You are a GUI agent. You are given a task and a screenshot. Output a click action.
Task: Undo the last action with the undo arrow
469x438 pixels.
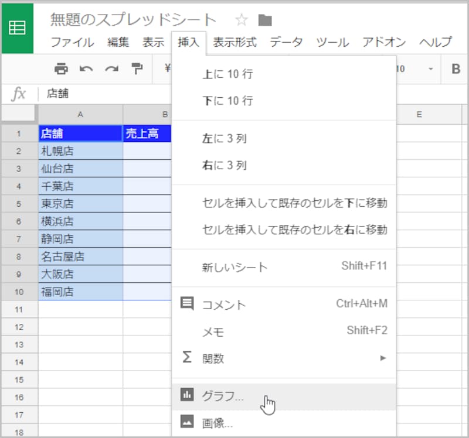coord(87,69)
